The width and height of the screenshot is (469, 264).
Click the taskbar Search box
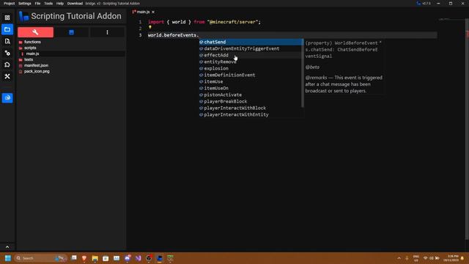click(40, 258)
